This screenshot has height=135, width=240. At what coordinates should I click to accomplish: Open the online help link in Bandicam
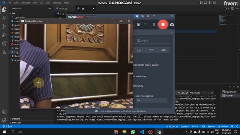[138, 86]
